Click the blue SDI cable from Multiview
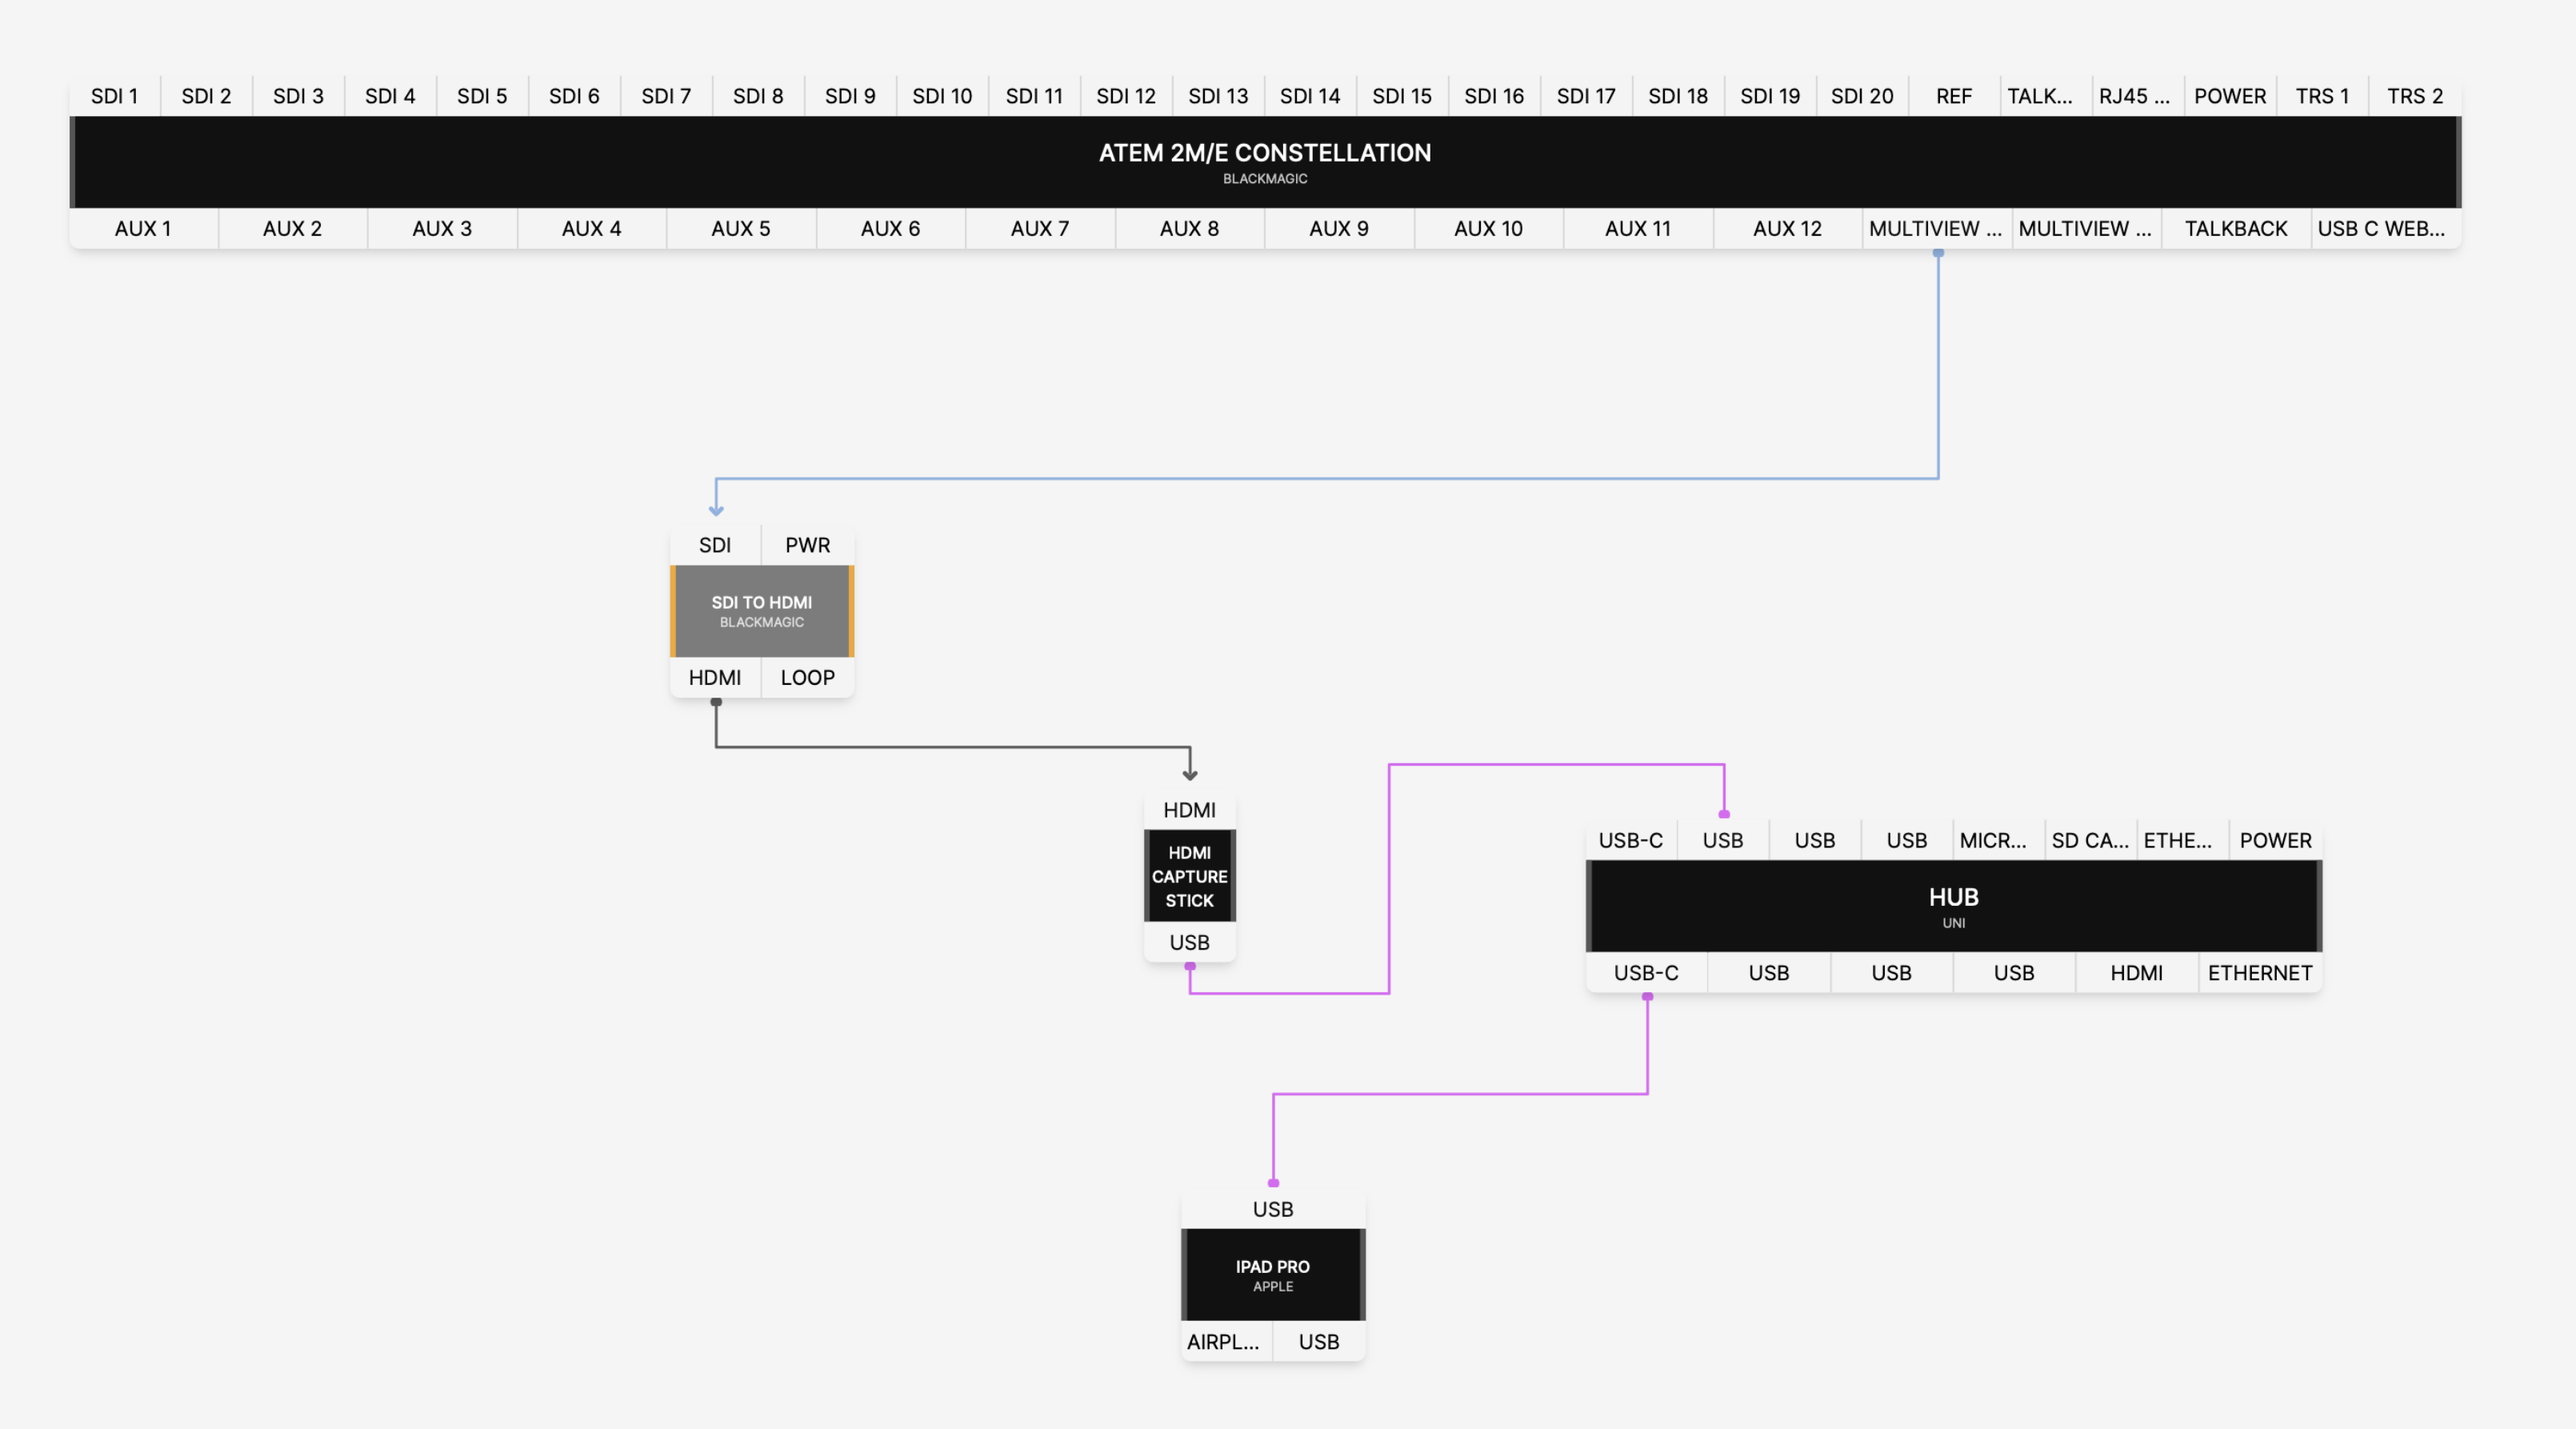2576x1429 pixels. (x=1300, y=478)
